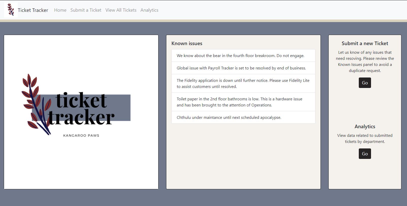Screen dimensions: 407x206
Task: Select Analytics in the top navigation
Action: [x=149, y=10]
